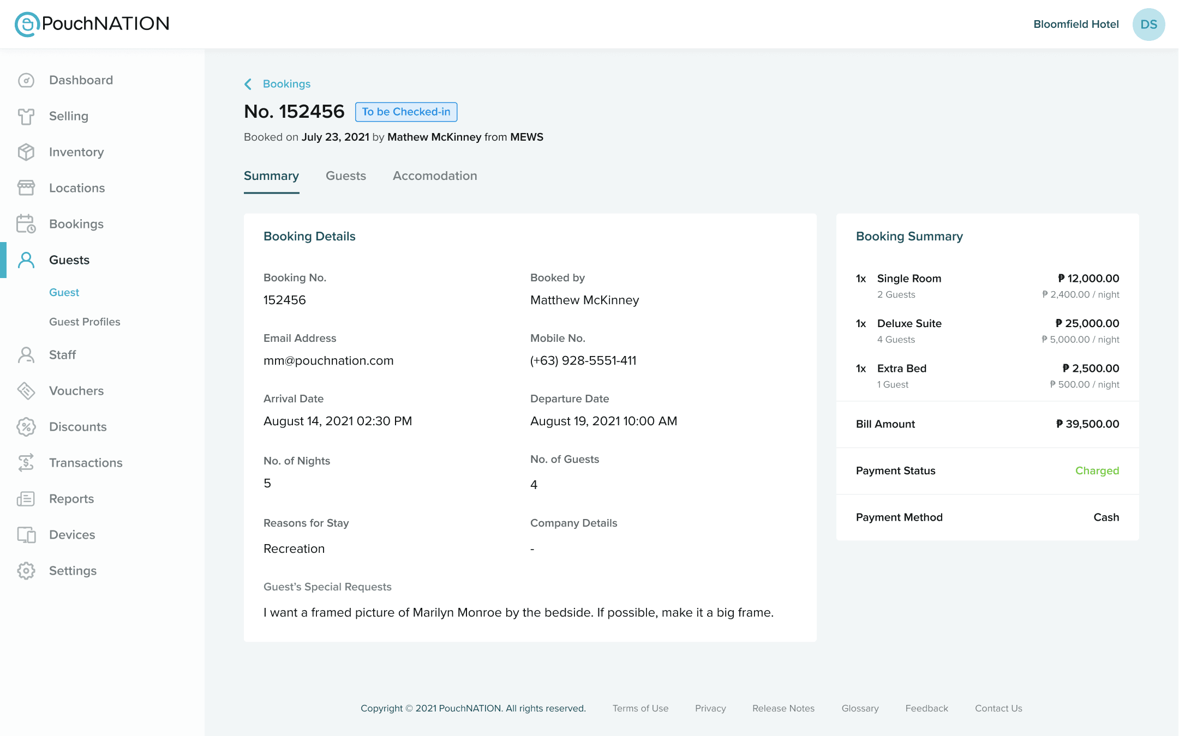Open Bookings using the calendar icon

pyautogui.click(x=26, y=224)
